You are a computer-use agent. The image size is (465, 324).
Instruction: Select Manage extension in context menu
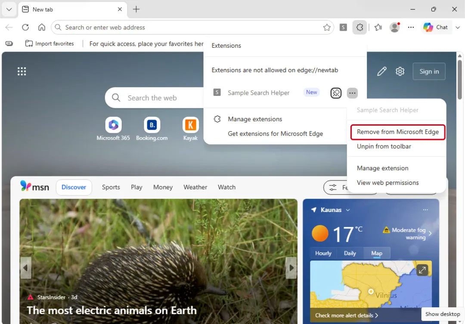click(382, 168)
